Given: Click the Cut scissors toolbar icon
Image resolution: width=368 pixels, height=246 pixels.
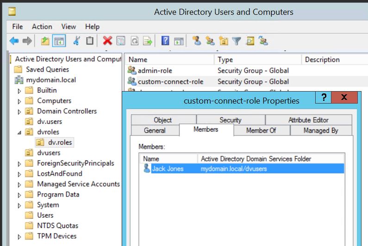Looking at the screenshot, I should [77, 41].
